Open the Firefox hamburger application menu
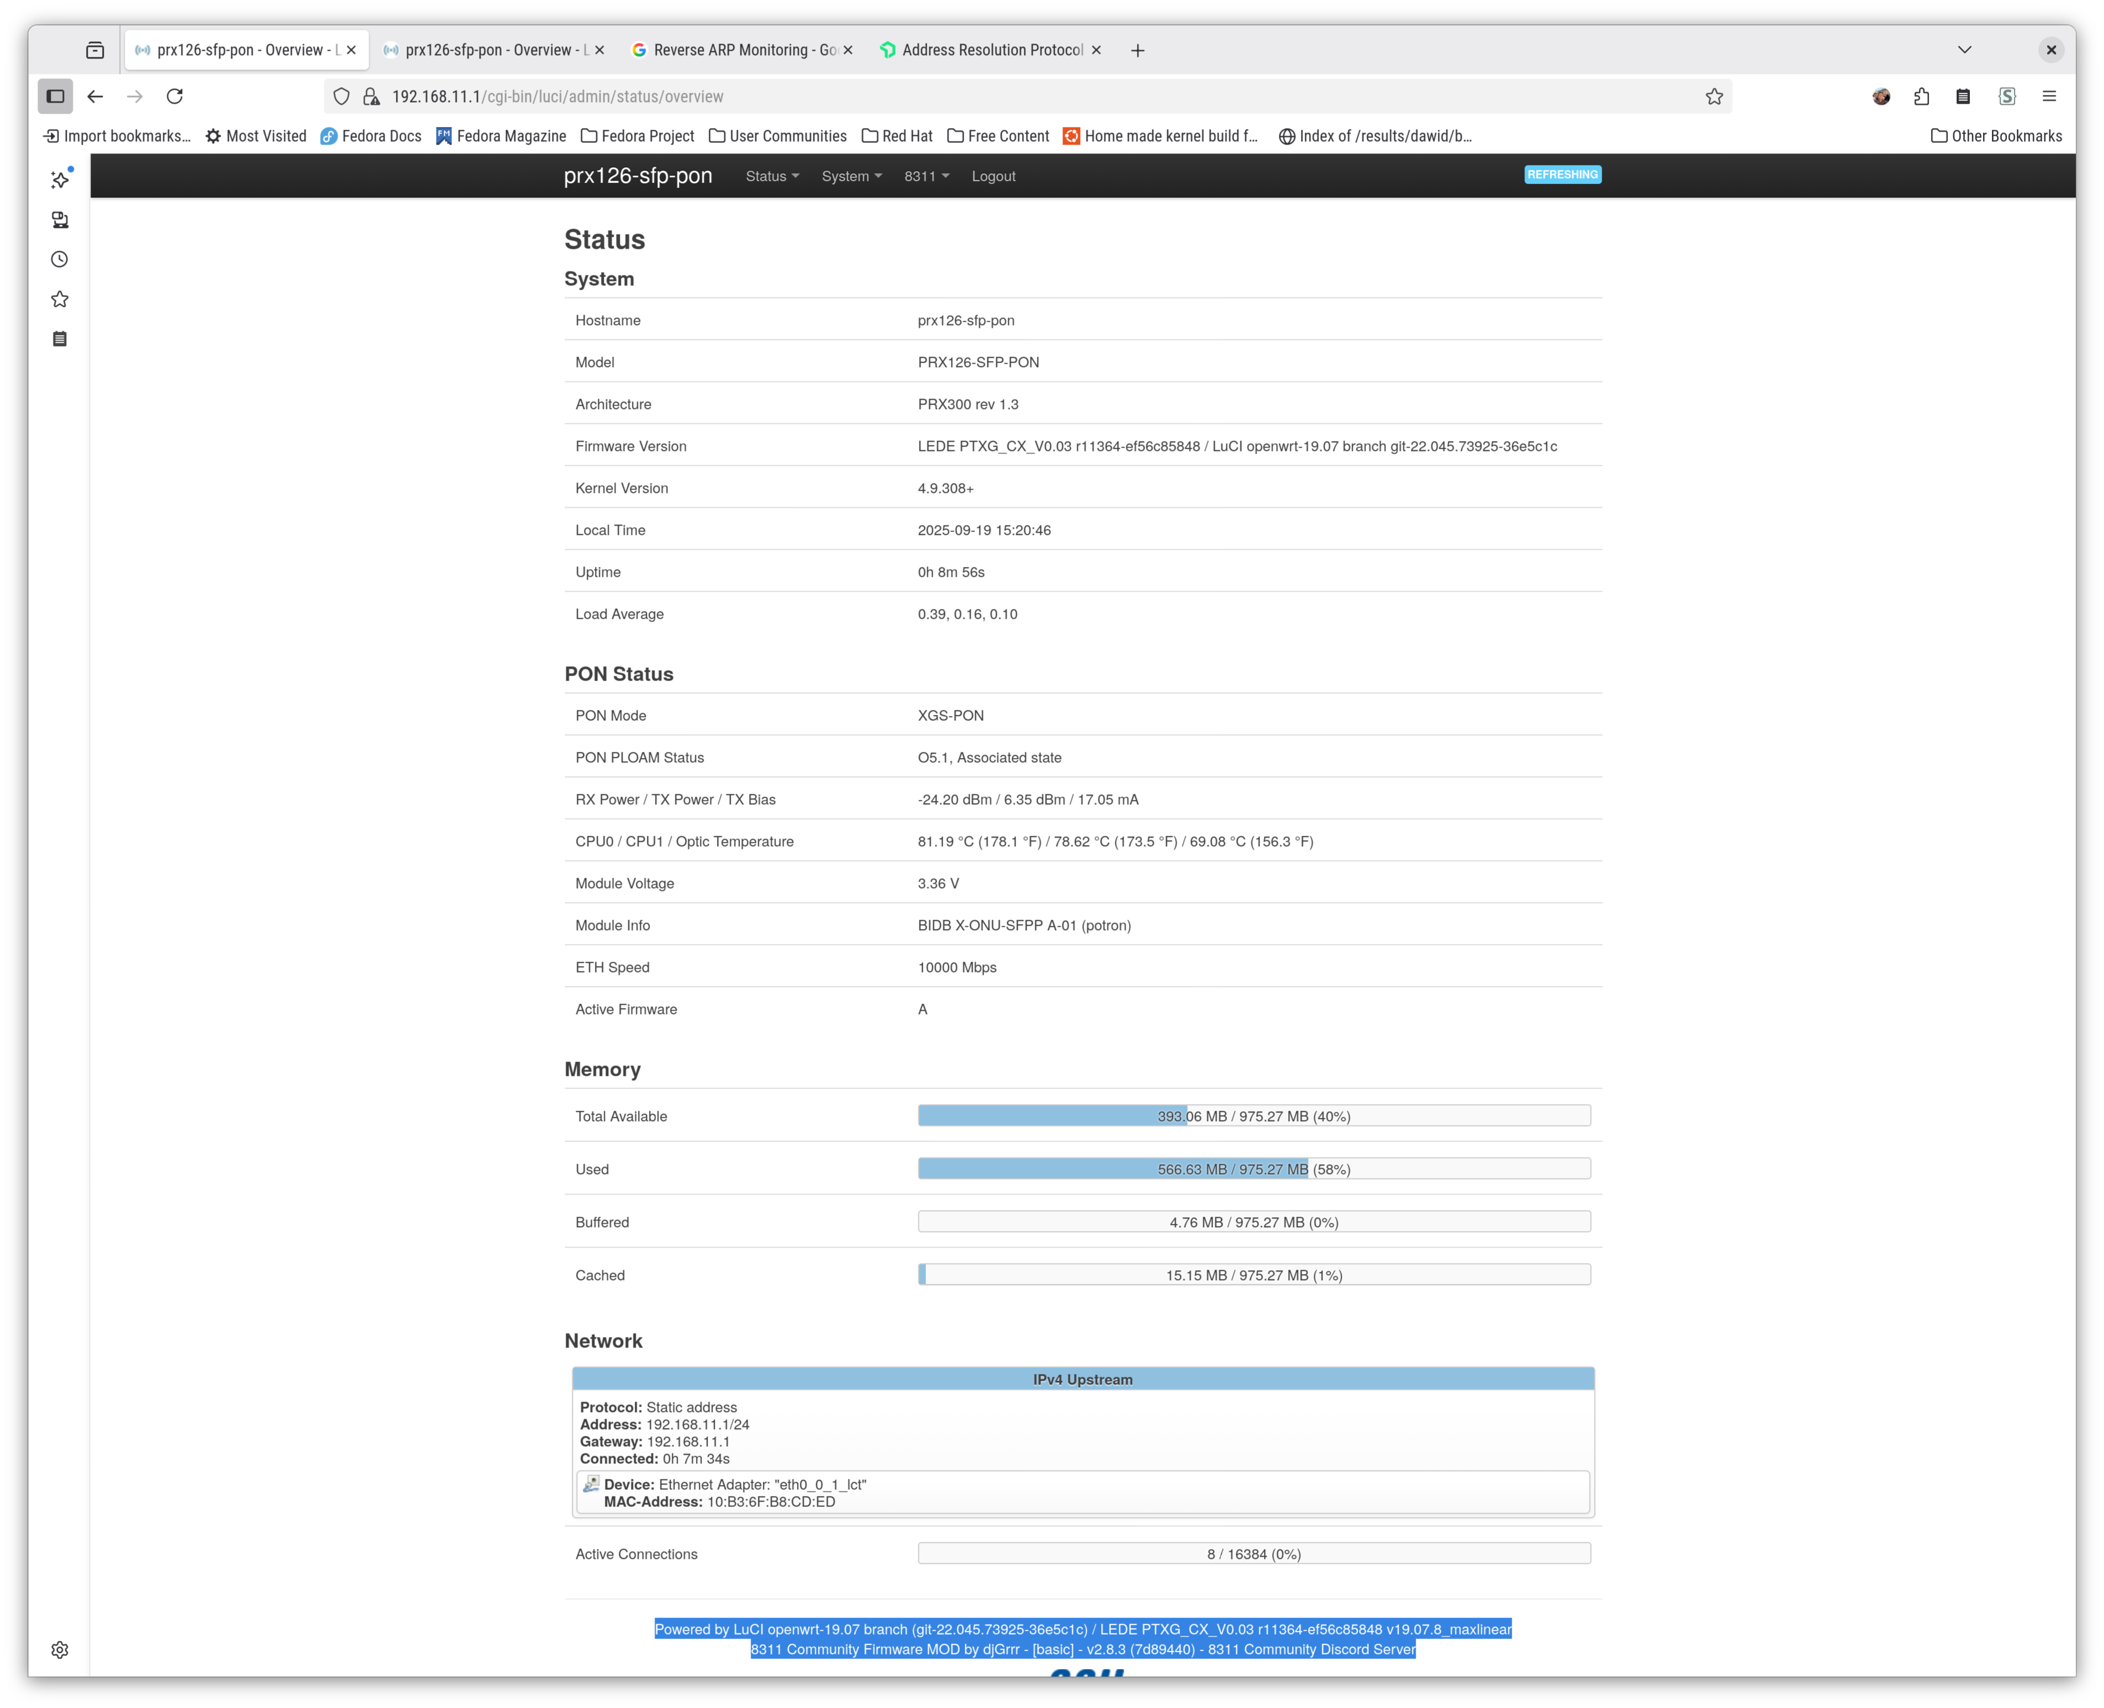The image size is (2104, 1708). (x=2050, y=97)
